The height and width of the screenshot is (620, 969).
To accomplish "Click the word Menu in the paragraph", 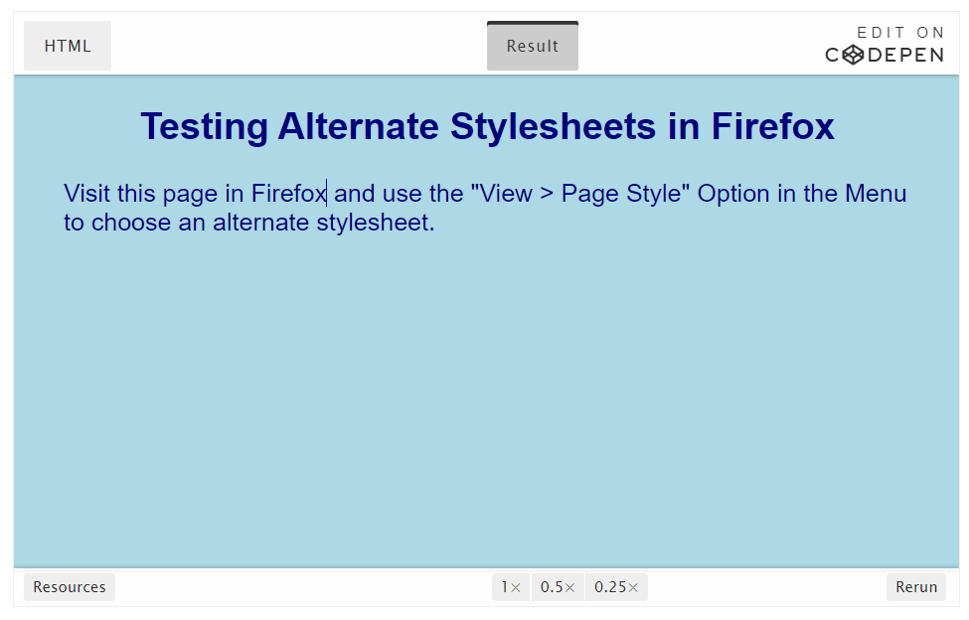I will tap(876, 194).
